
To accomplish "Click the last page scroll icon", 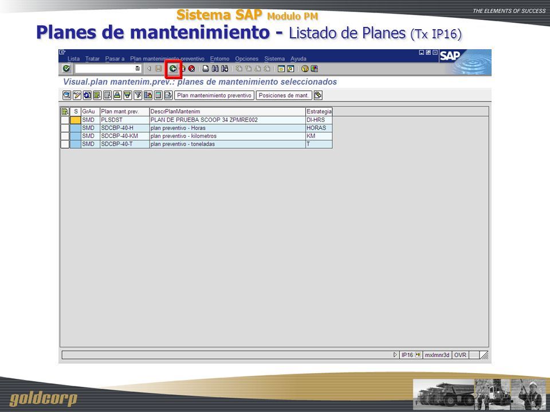I will pyautogui.click(x=268, y=69).
